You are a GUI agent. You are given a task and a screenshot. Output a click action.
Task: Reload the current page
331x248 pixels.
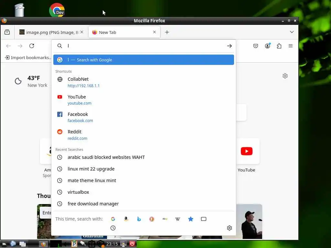point(32,46)
